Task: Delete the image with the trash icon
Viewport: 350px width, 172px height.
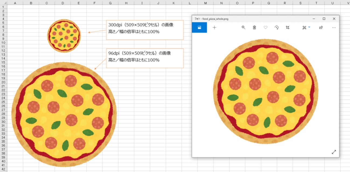Action: [x=254, y=27]
